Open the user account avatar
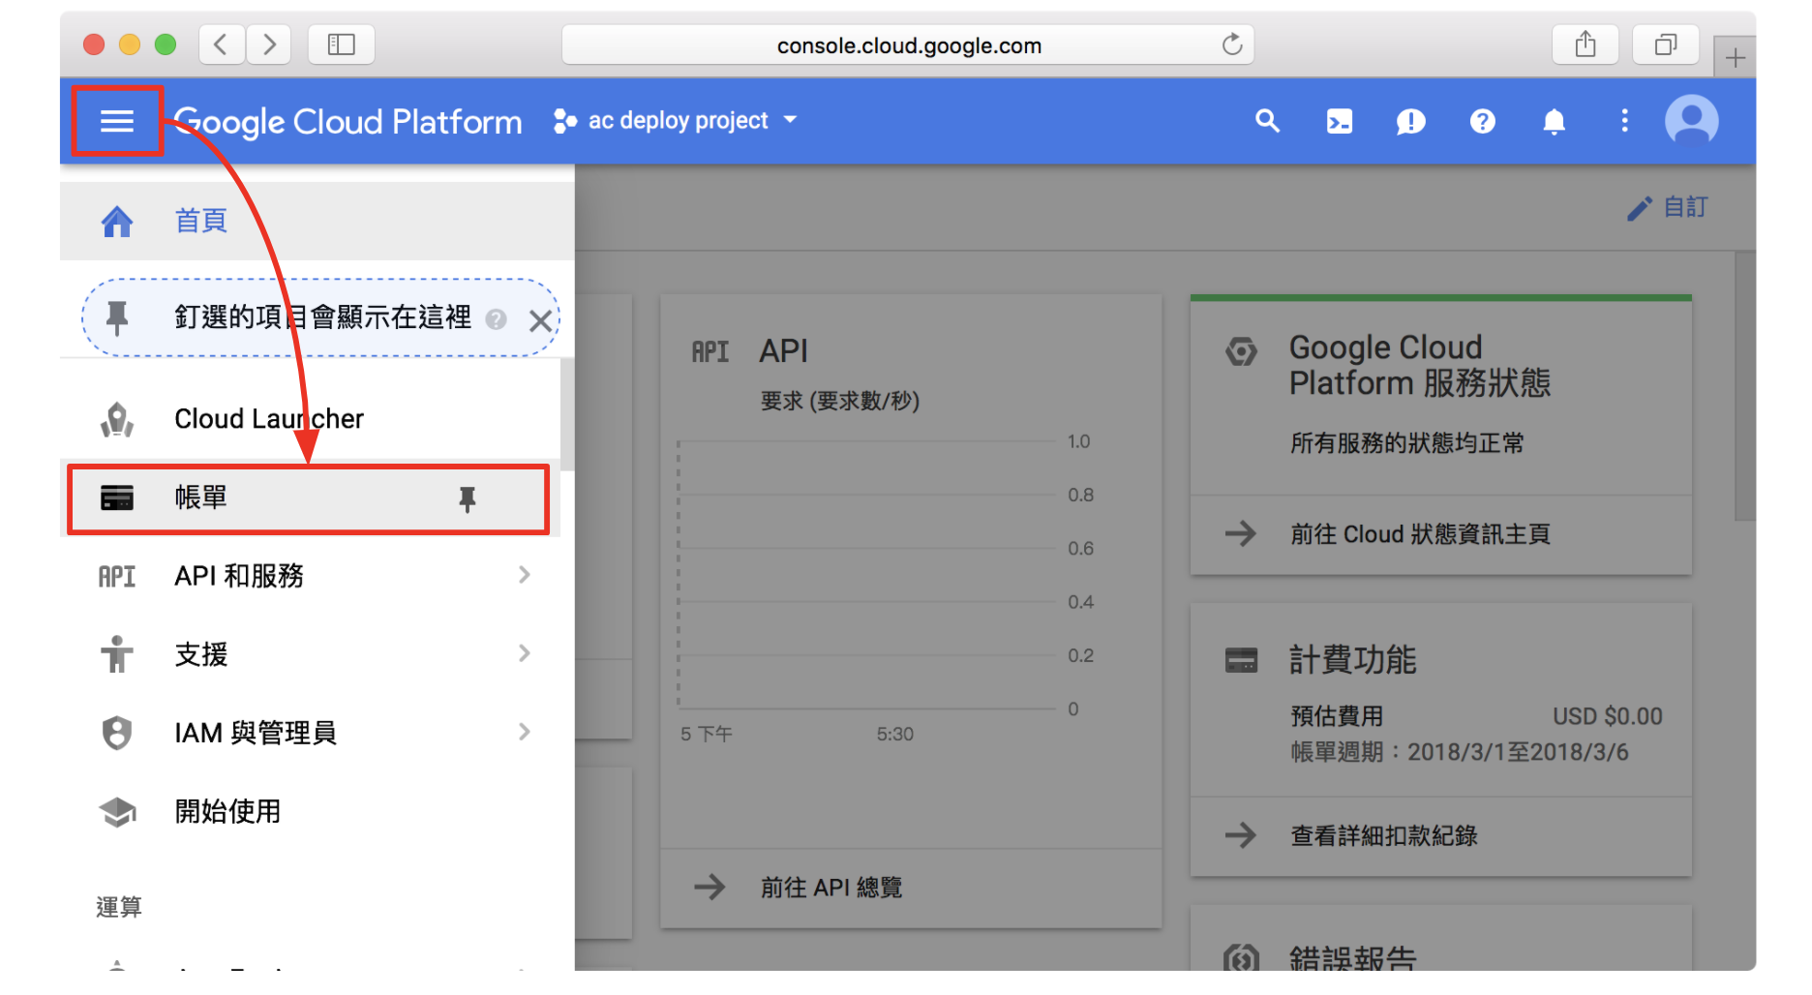 click(1691, 121)
